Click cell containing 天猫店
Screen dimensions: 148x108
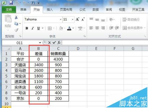[20, 65]
